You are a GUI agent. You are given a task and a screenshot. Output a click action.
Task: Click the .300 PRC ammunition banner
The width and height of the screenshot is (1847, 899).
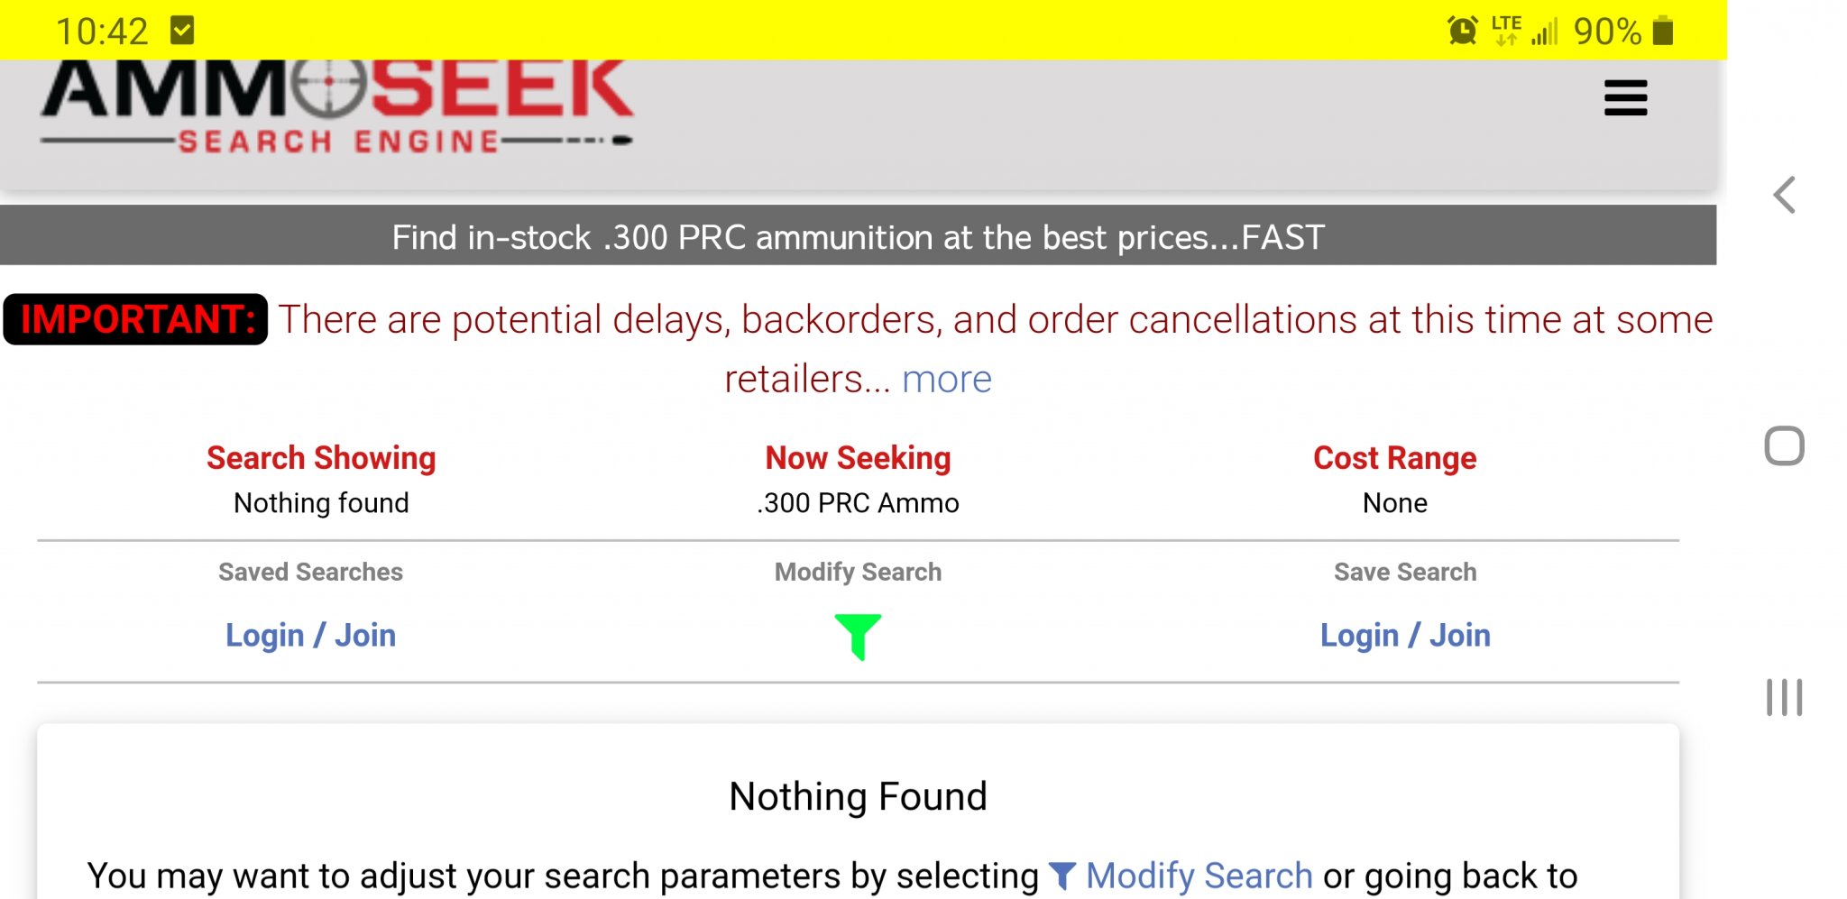tap(858, 237)
